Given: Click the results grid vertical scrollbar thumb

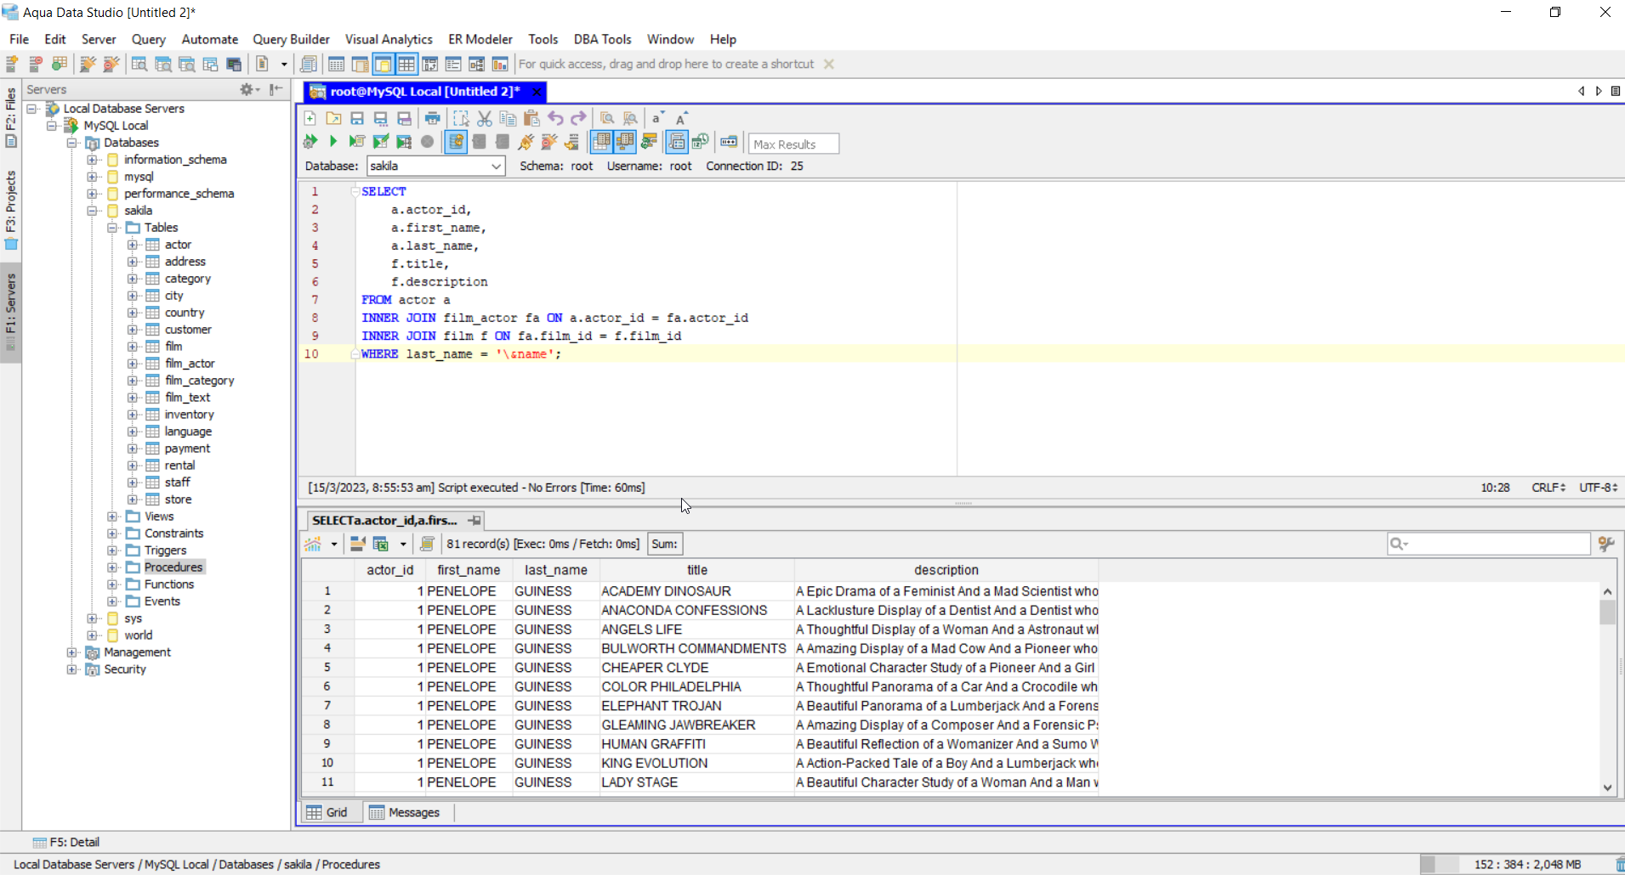Looking at the screenshot, I should pos(1607,612).
